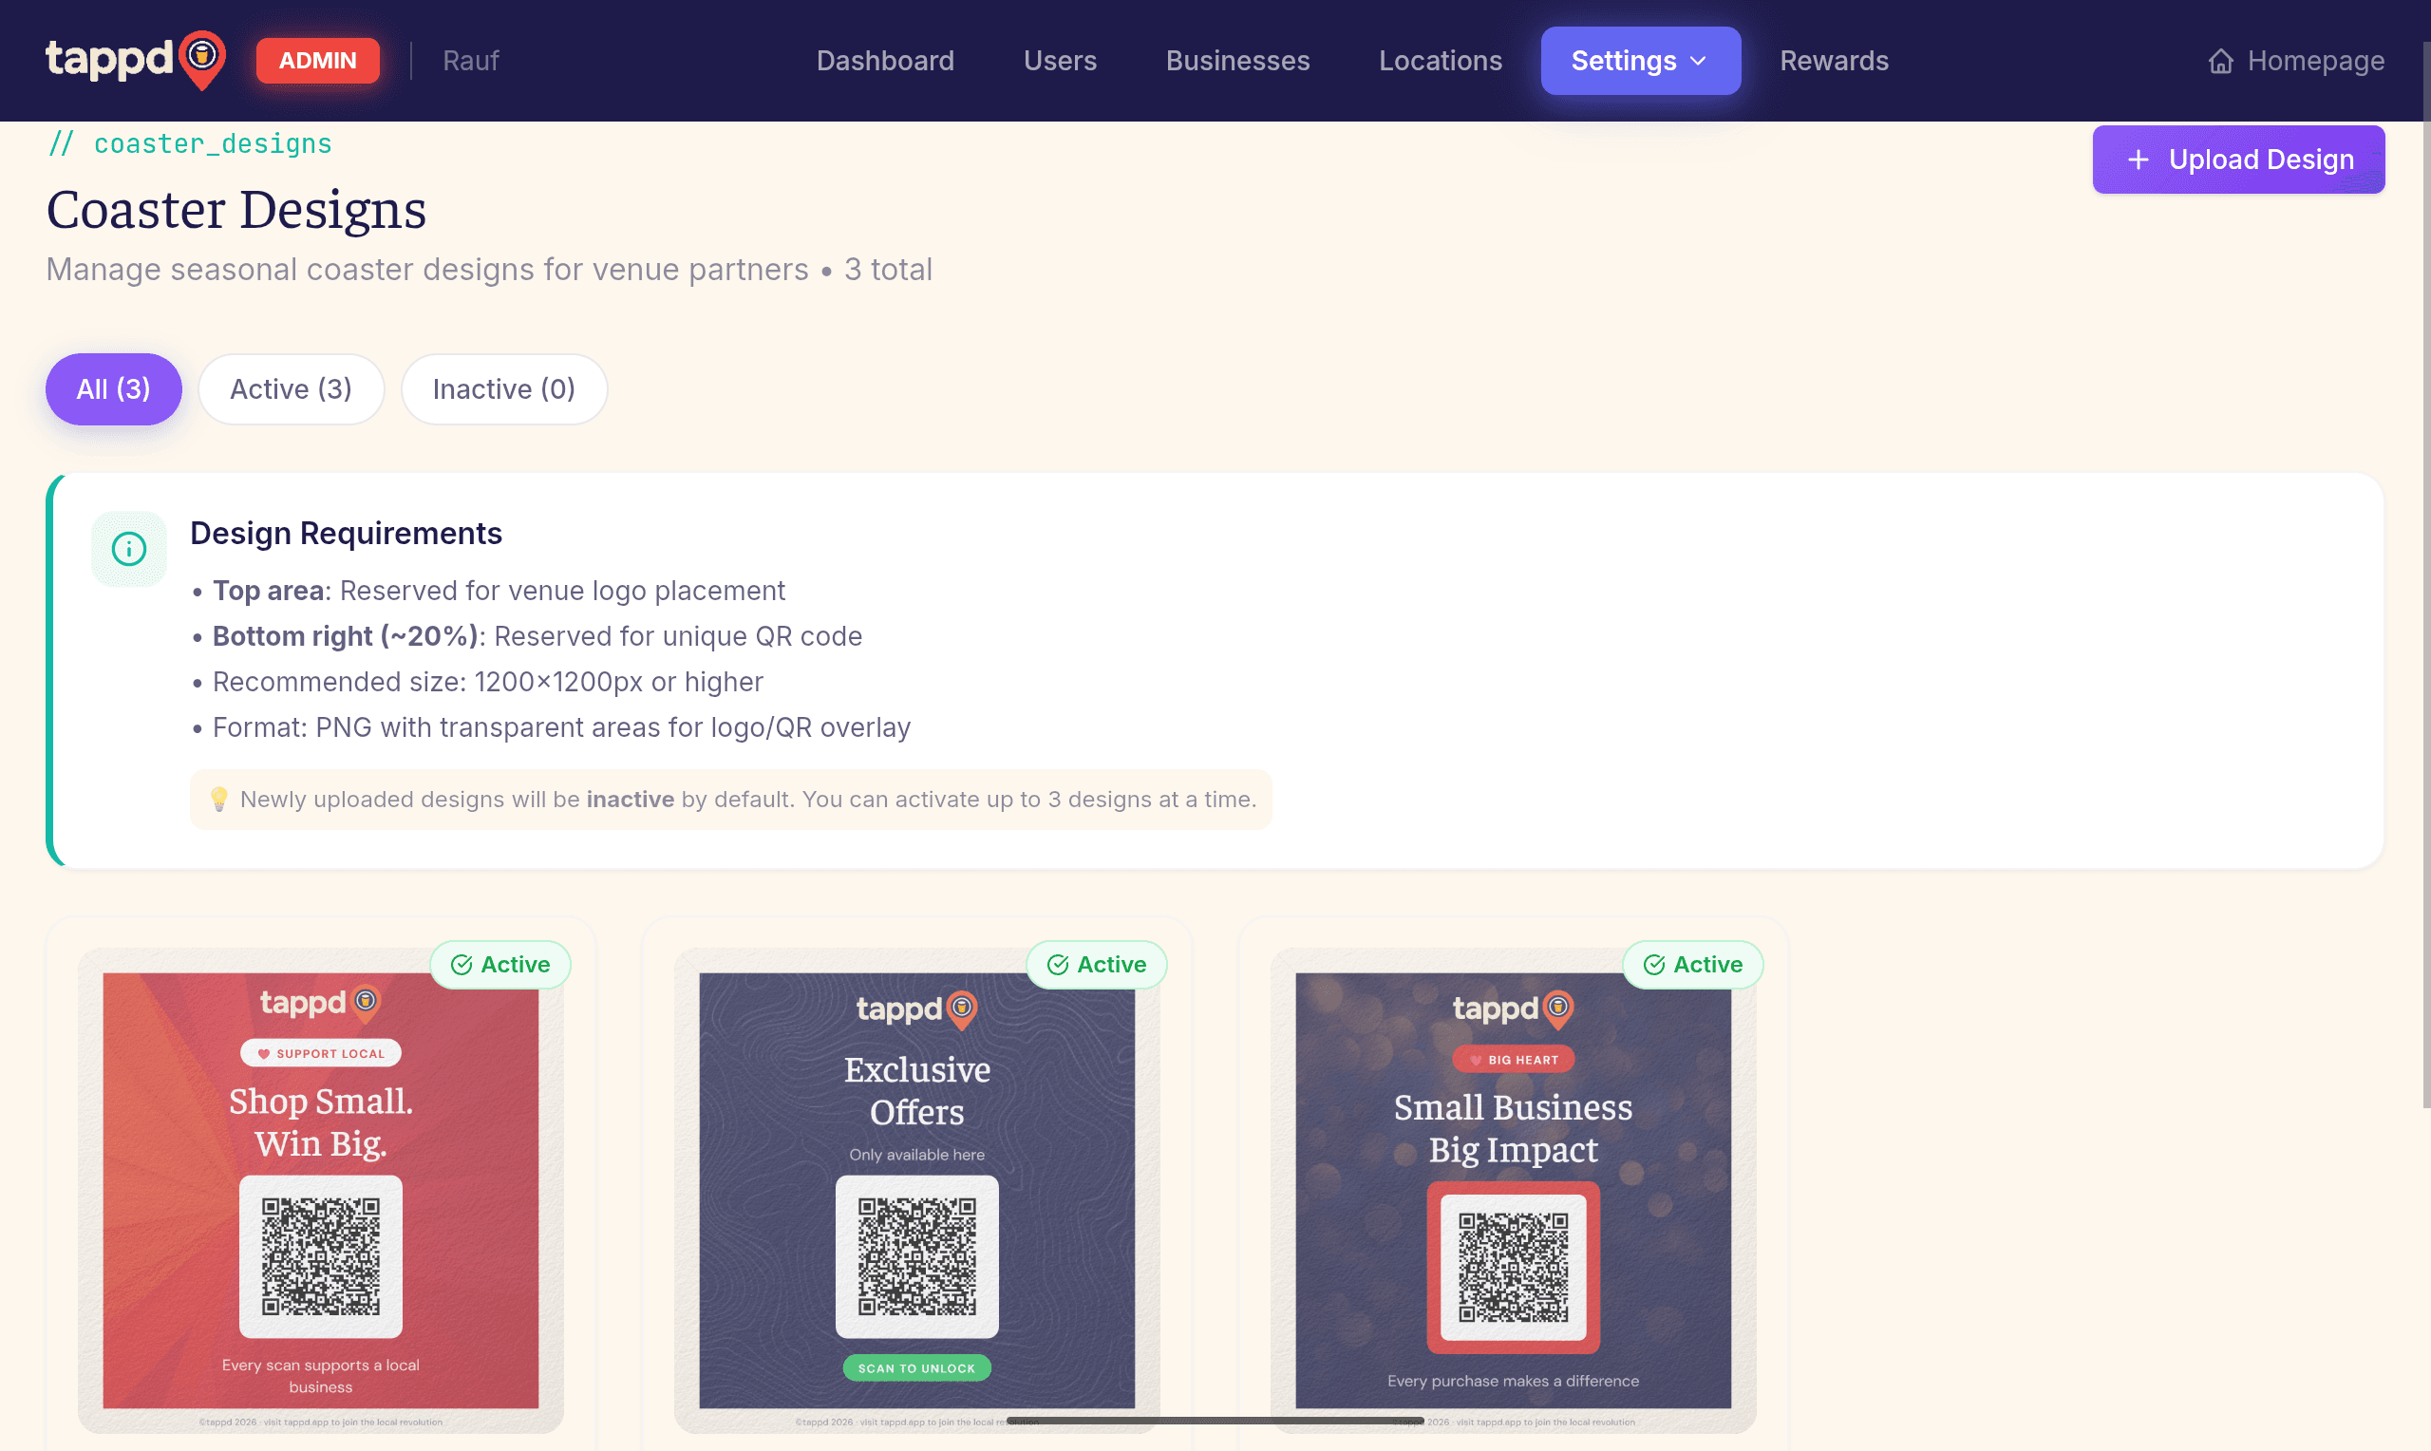Open the Small Business Big Impact coaster
This screenshot has height=1451, width=2431.
(x=1513, y=1190)
